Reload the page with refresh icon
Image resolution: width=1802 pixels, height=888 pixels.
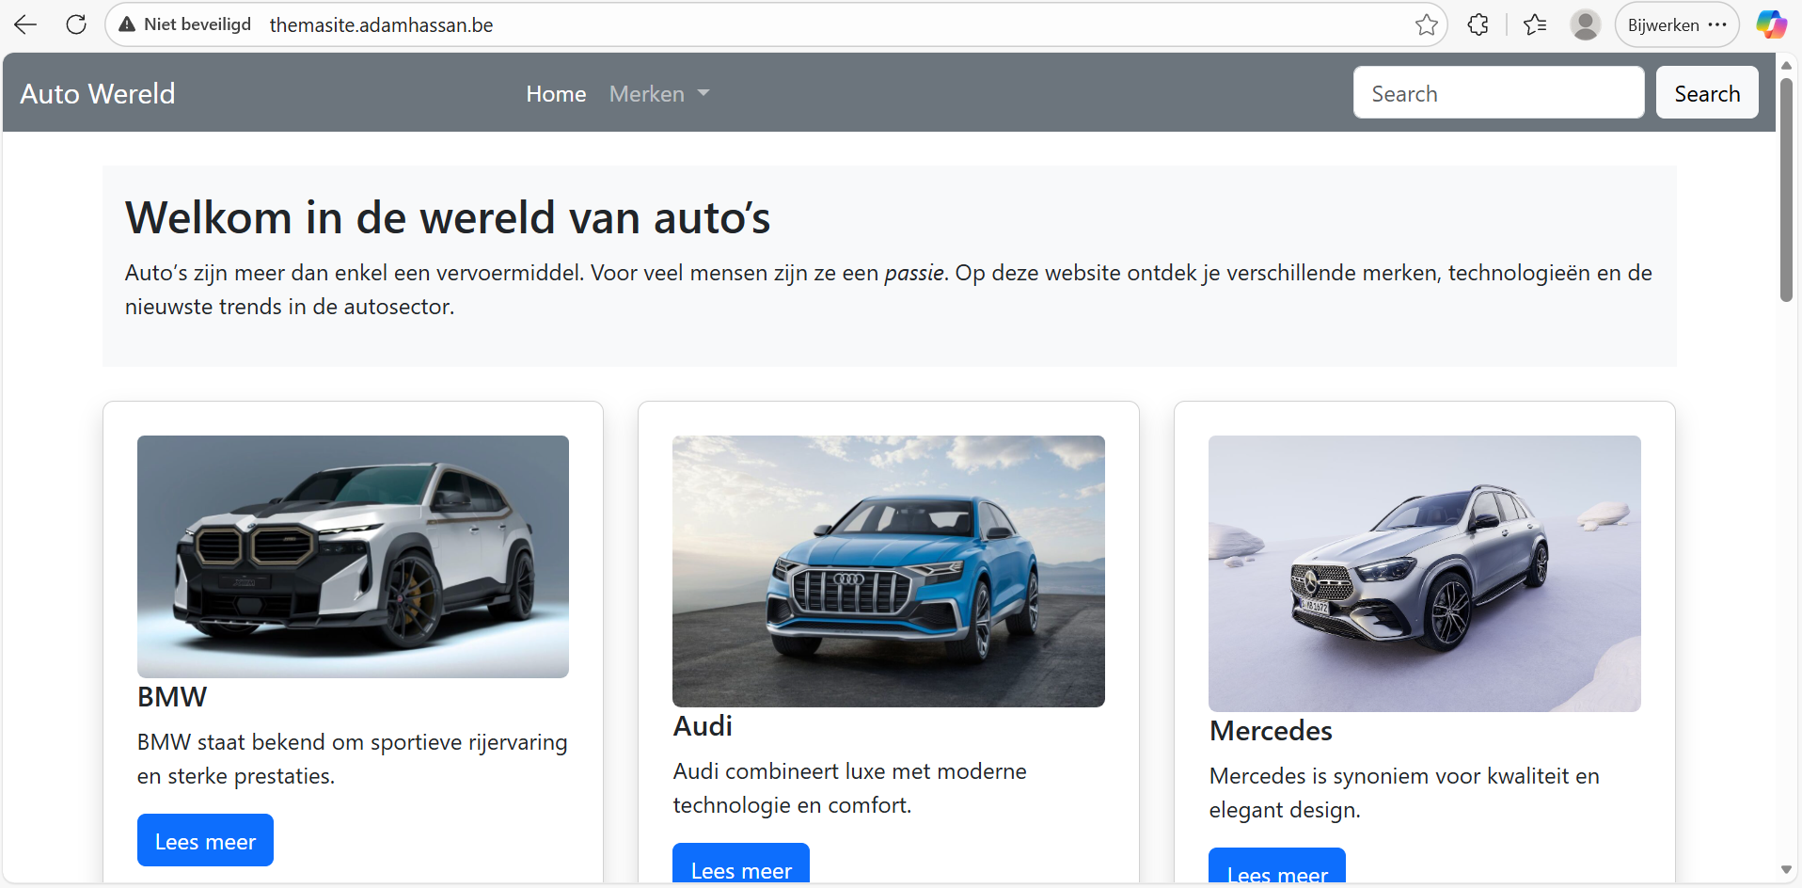pos(76,24)
